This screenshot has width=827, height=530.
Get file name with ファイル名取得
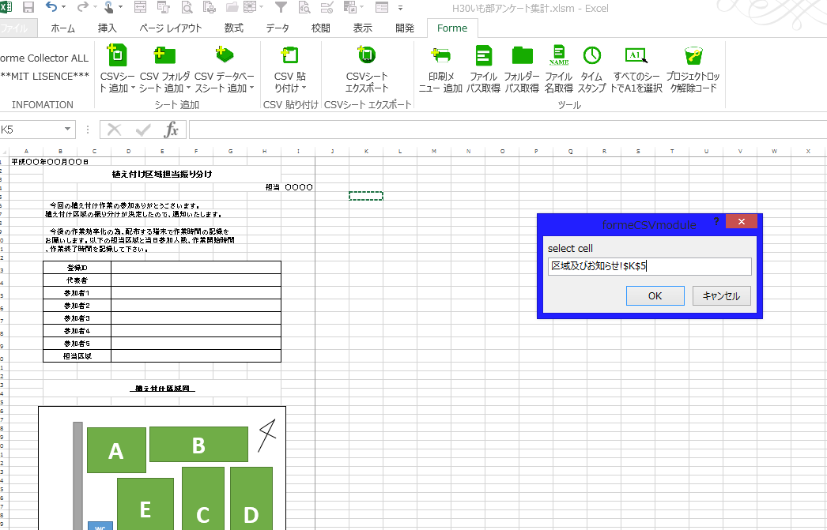[559, 55]
